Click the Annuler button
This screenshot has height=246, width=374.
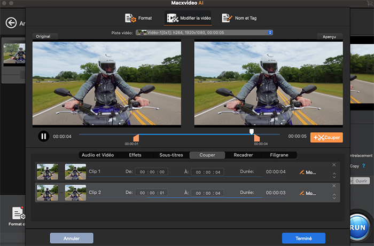pos(72,238)
